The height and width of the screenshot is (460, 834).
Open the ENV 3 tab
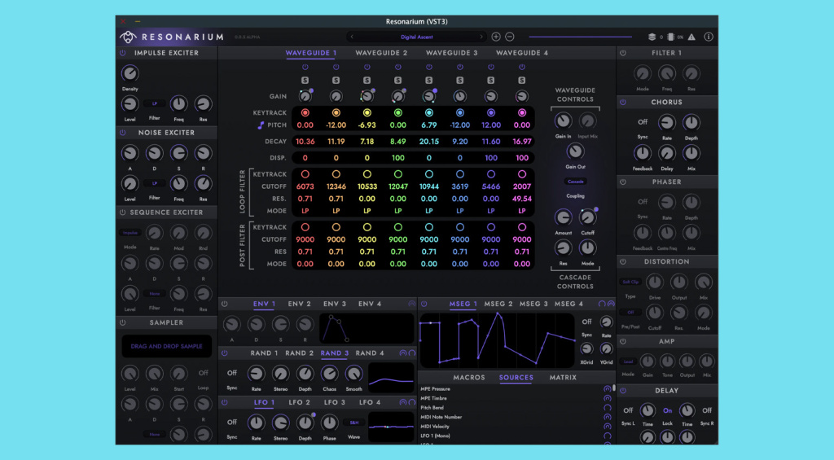tap(335, 304)
